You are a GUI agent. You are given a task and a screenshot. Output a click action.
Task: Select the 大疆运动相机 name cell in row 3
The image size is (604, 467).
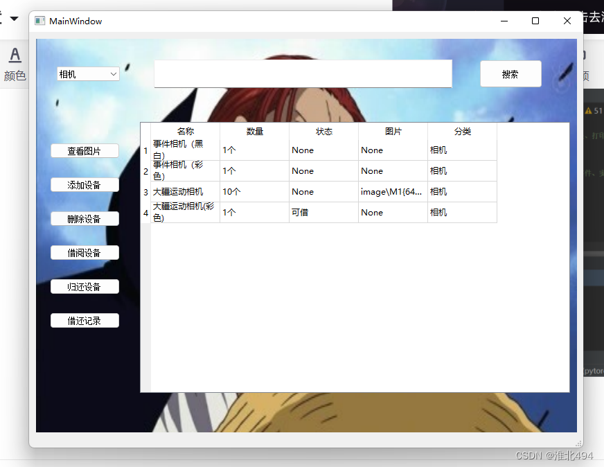point(185,192)
